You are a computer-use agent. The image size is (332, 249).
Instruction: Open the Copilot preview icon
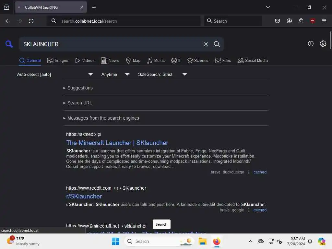click(x=322, y=241)
